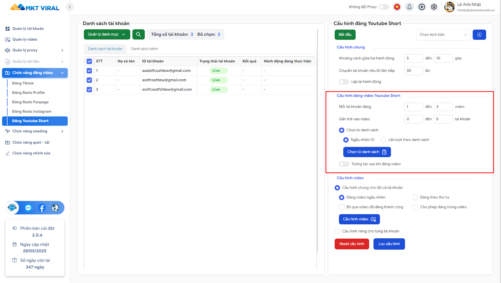Enable the Lặp lại hành động switch
The width and height of the screenshot is (501, 283).
coord(344,82)
